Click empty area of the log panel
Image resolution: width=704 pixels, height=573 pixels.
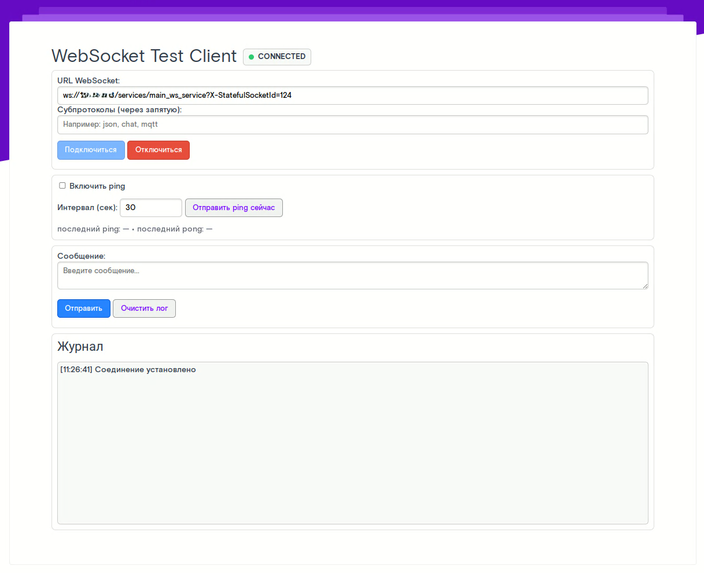352,451
